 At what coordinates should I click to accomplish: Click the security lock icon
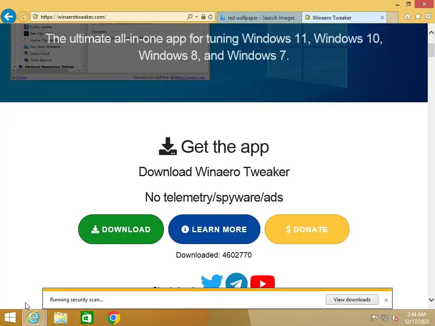tap(203, 17)
